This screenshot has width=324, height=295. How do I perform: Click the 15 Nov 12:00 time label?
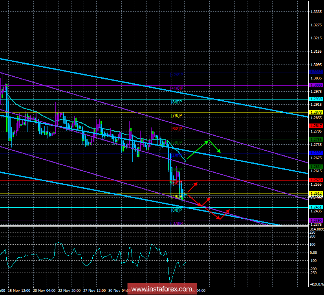pyautogui.click(x=19, y=290)
